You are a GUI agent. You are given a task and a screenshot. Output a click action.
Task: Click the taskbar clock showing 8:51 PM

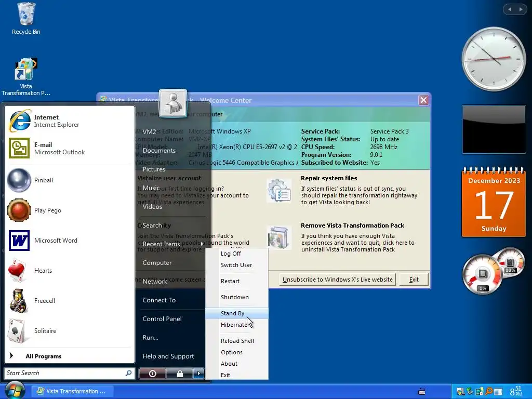tap(516, 391)
